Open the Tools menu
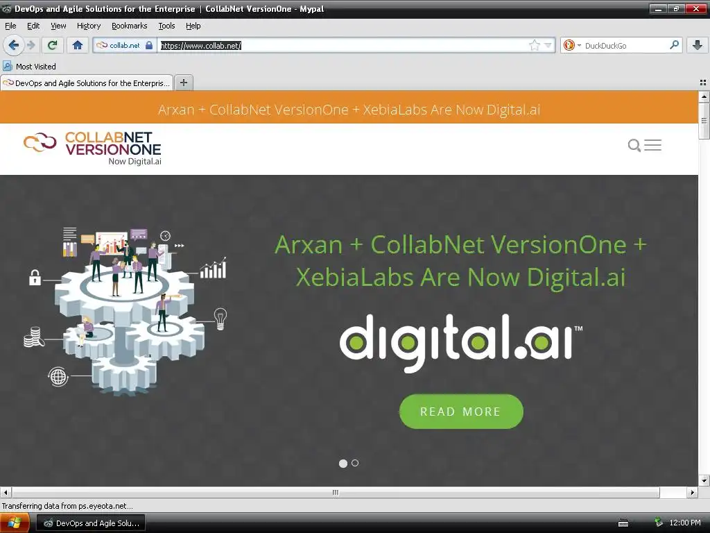Image resolution: width=710 pixels, height=533 pixels. pos(166,26)
